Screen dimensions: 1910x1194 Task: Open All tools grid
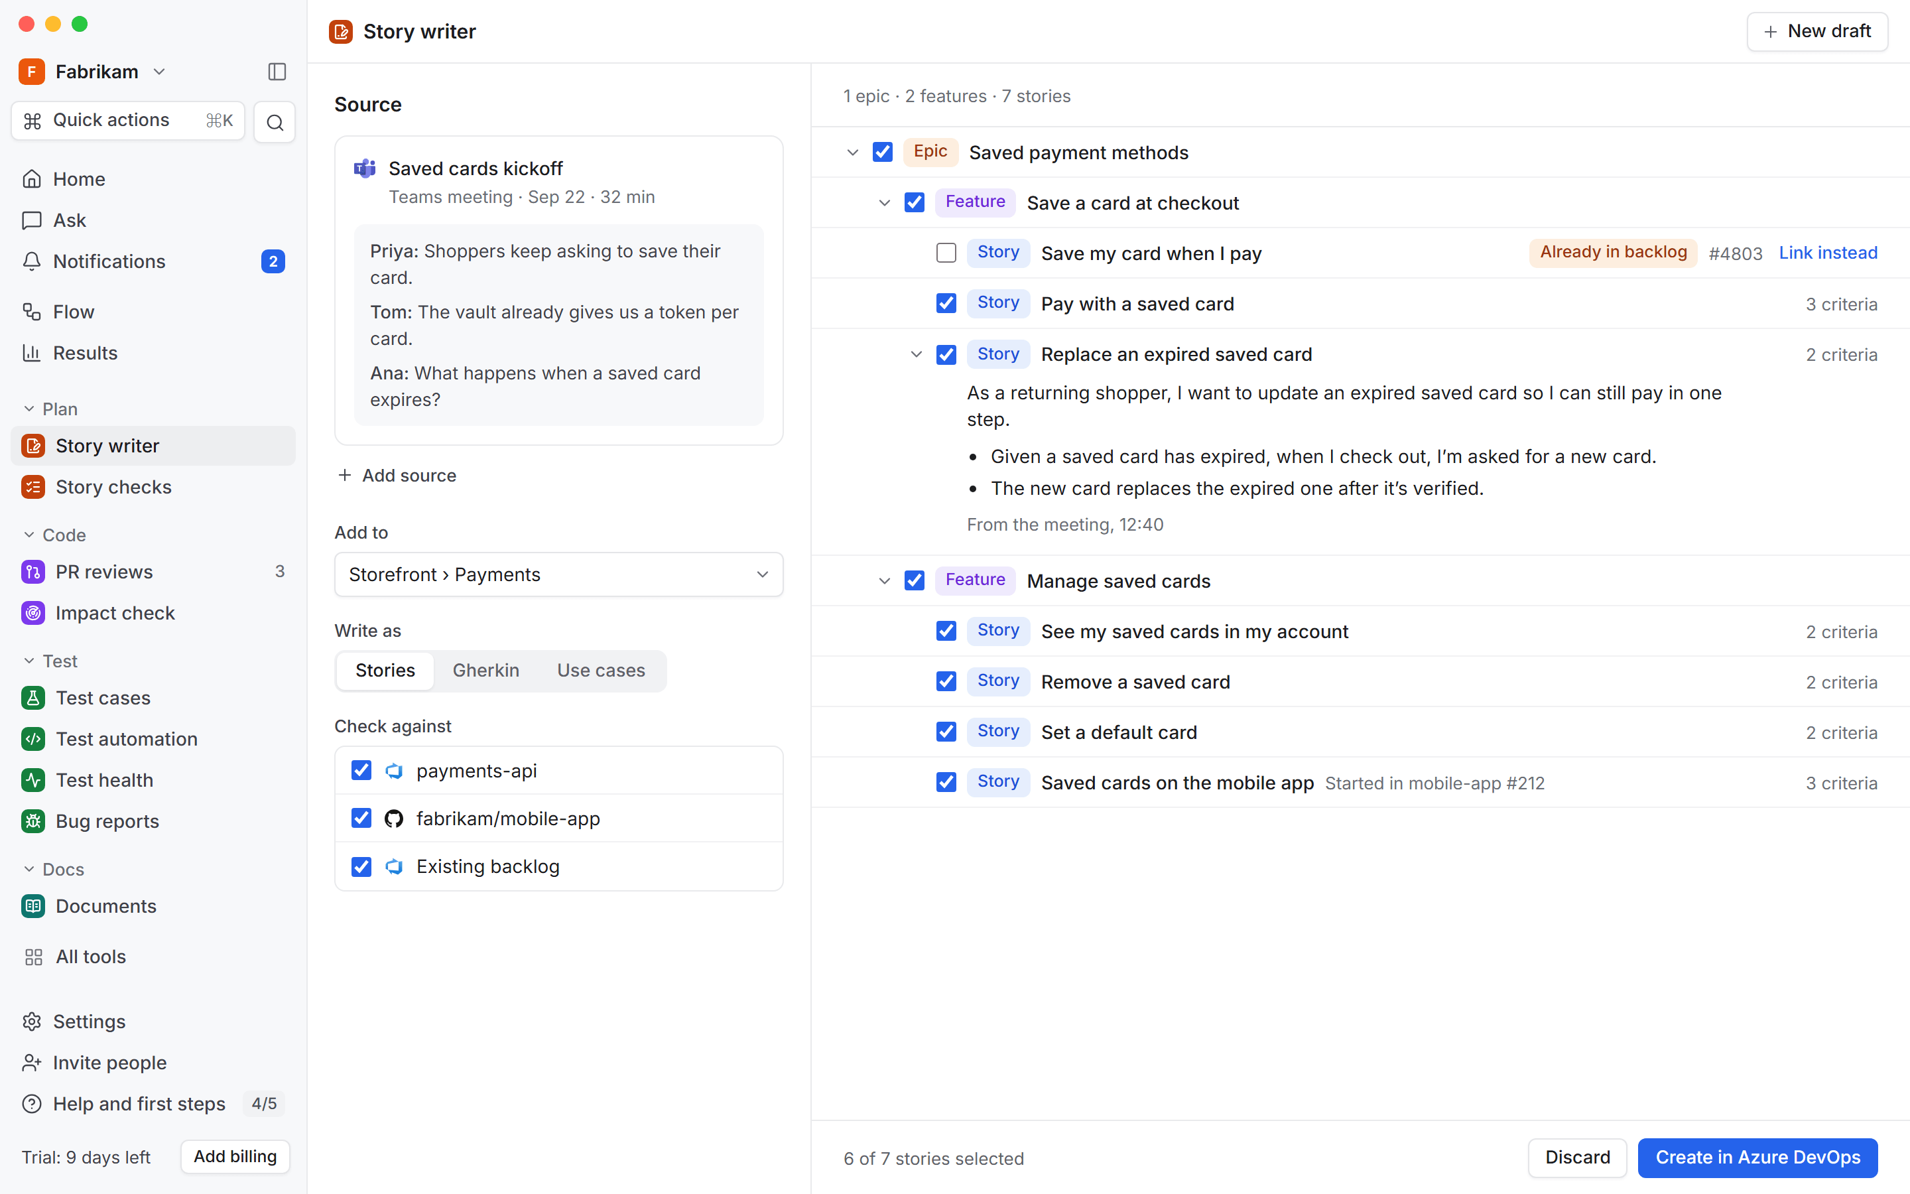pyautogui.click(x=153, y=957)
